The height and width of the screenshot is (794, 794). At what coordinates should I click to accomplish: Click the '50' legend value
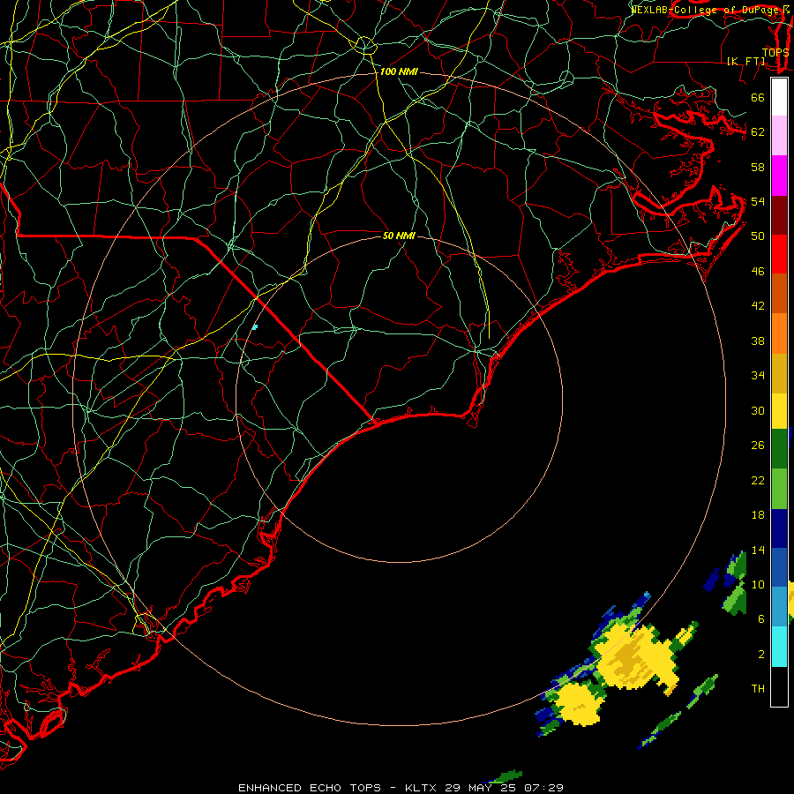coord(758,236)
